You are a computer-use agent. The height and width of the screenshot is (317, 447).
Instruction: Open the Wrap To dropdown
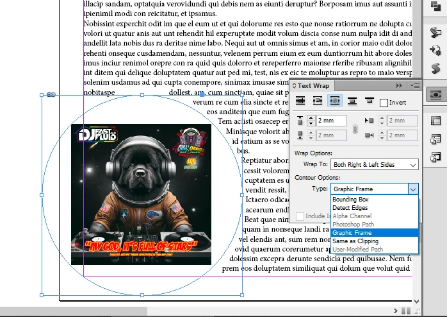tap(375, 165)
